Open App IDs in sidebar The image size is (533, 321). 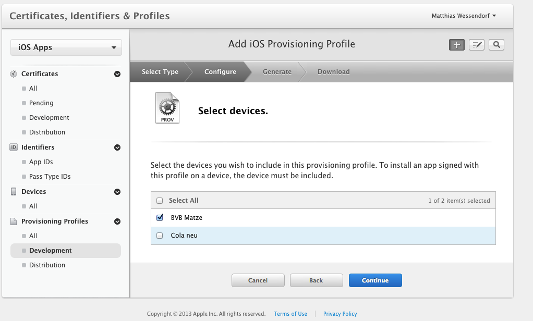(41, 162)
